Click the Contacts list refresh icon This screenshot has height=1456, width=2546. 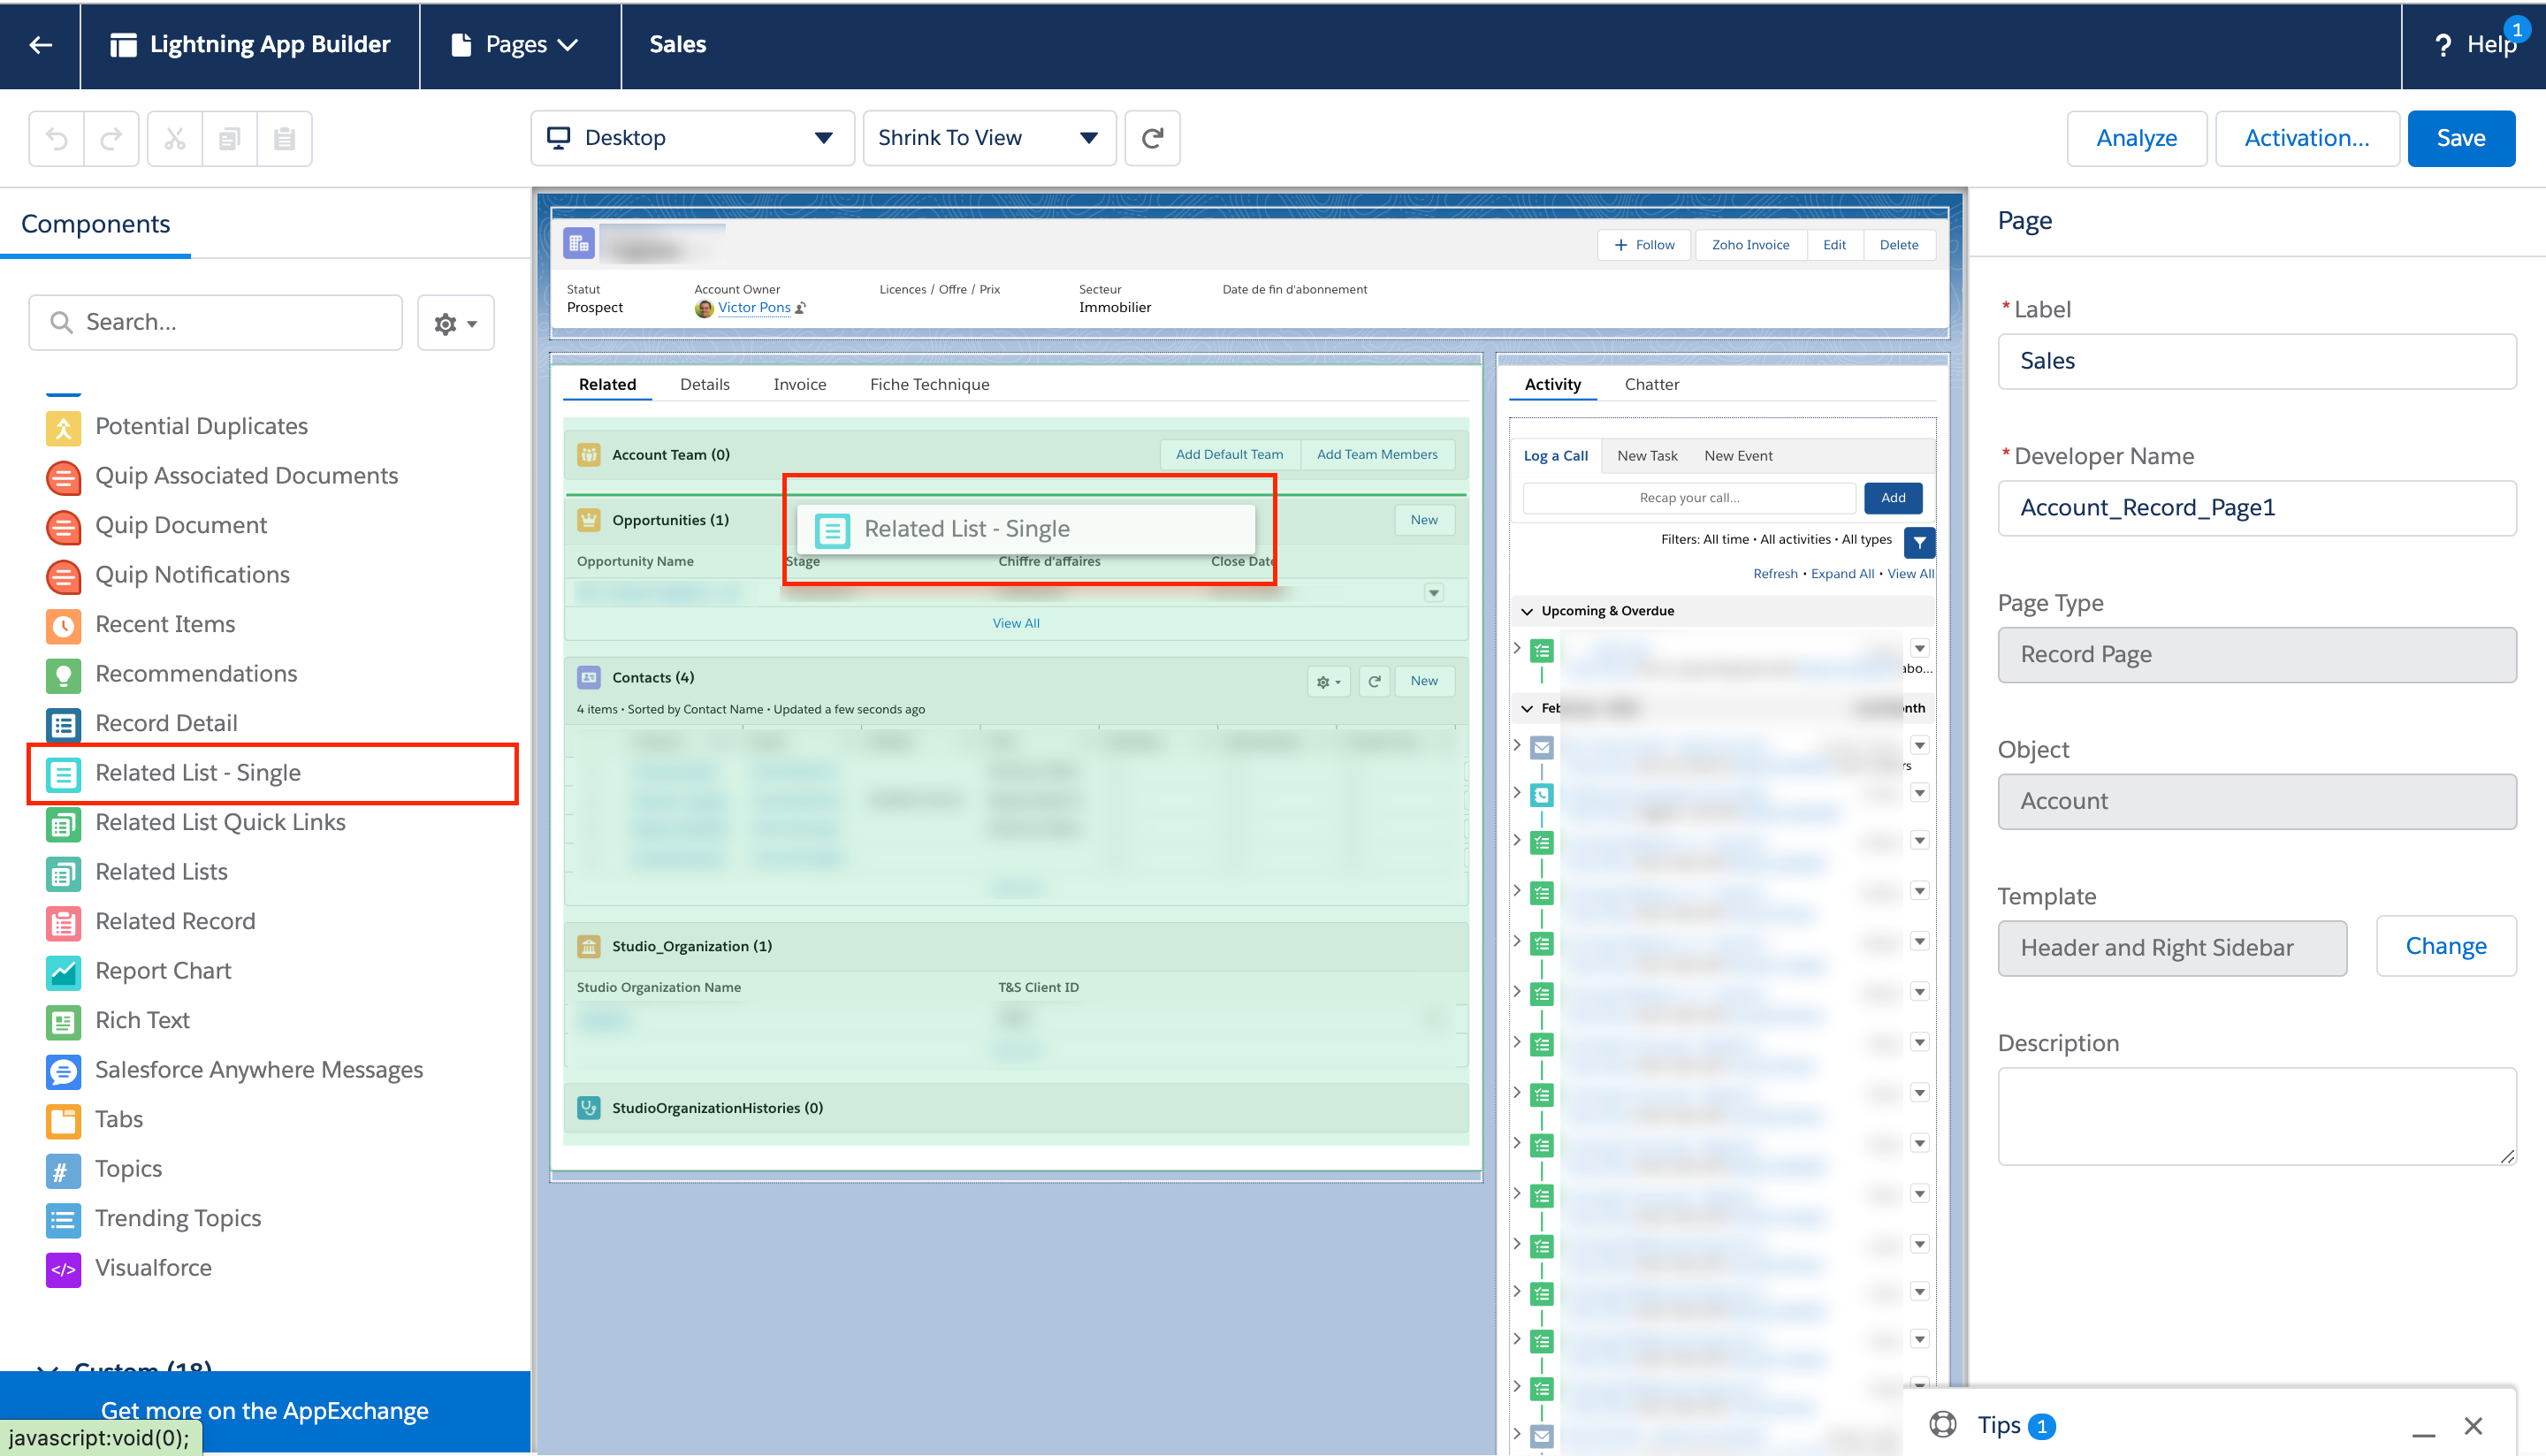[1374, 681]
